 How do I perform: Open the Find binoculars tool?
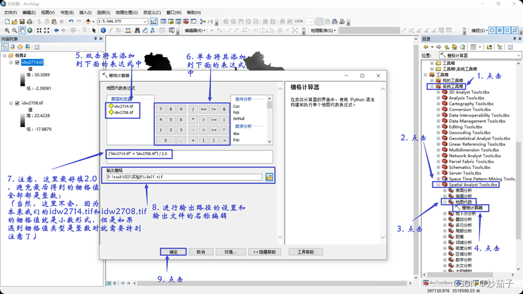pyautogui.click(x=137, y=30)
